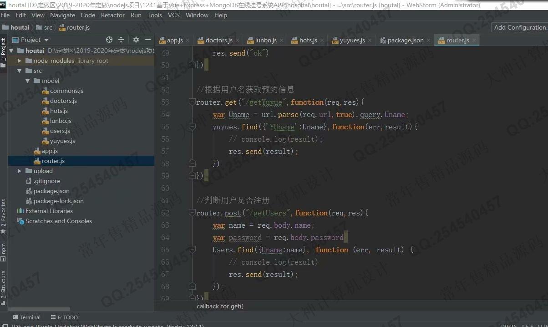This screenshot has width=548, height=327.
Task: Open the Window menu
Action: pos(197,15)
